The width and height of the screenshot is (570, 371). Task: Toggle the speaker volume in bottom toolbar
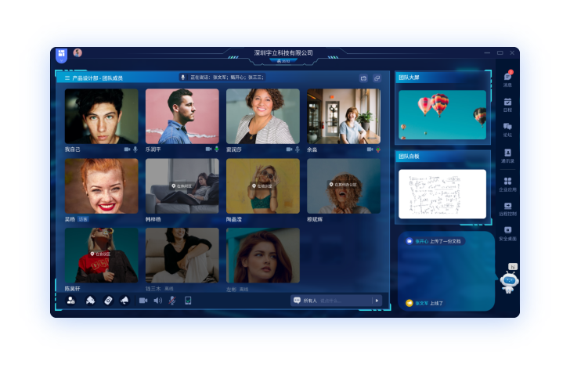pyautogui.click(x=157, y=301)
